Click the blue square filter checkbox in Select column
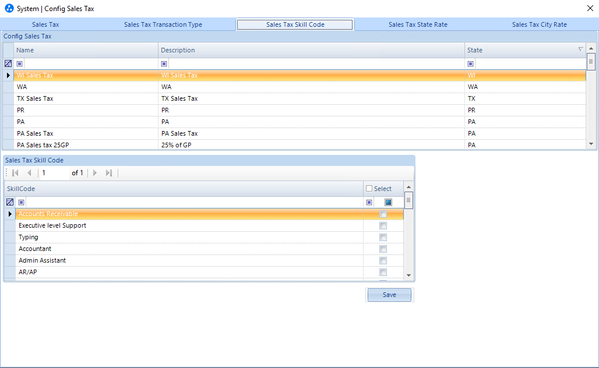The image size is (599, 368). point(388,202)
